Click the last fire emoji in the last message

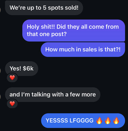pos(116,121)
